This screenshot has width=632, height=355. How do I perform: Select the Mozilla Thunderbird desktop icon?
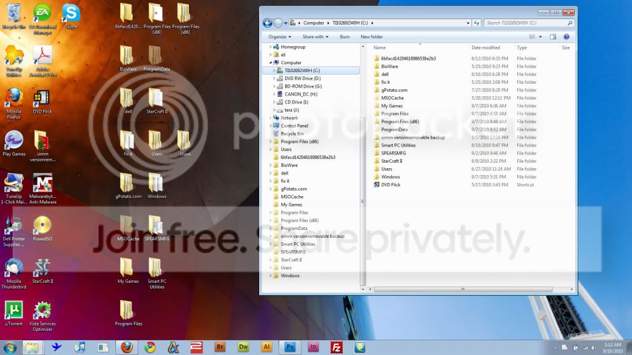point(14,274)
